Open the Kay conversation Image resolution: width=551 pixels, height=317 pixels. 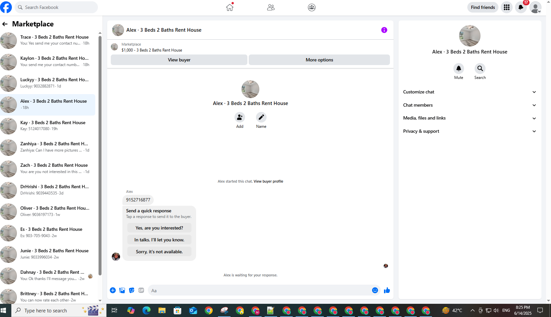tap(48, 126)
